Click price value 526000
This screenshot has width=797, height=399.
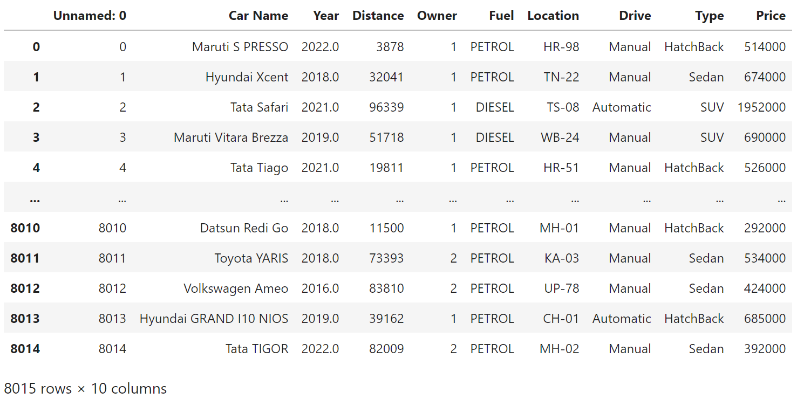coord(765,168)
